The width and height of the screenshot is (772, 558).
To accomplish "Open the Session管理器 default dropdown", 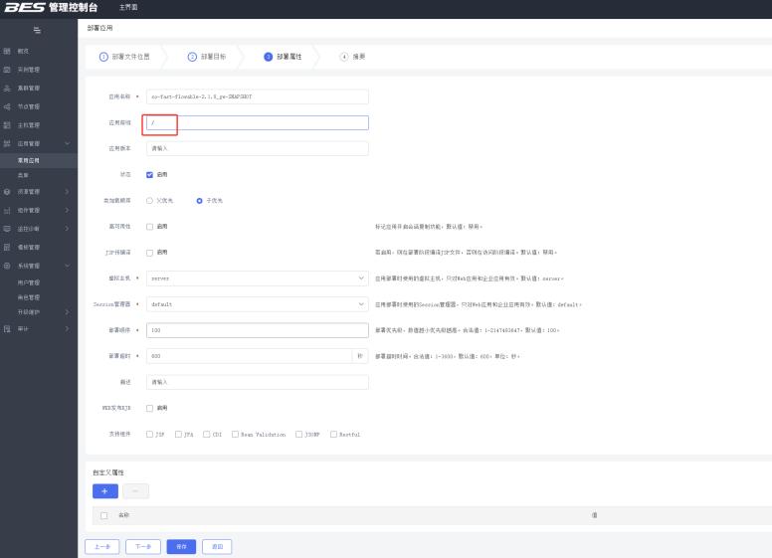I will click(257, 304).
